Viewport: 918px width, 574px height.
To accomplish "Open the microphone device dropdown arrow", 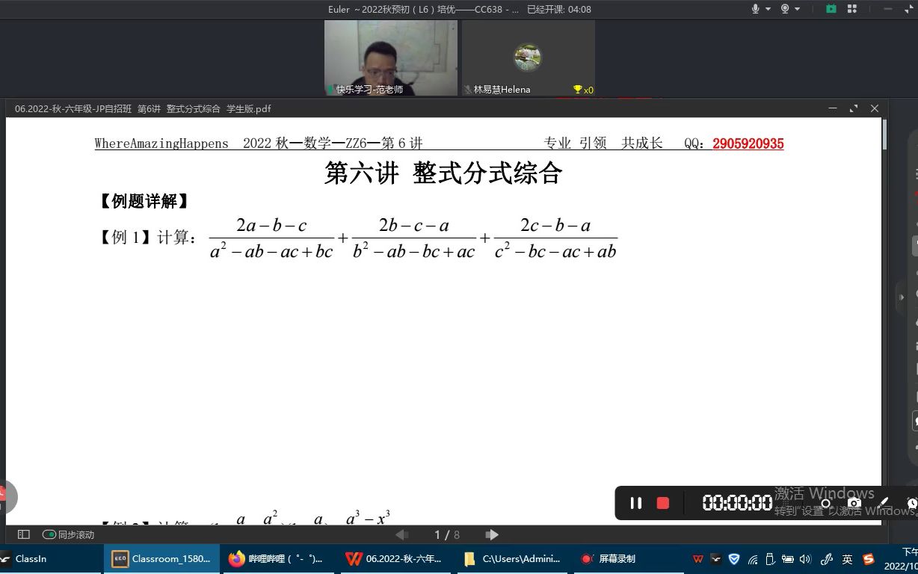I will point(768,9).
